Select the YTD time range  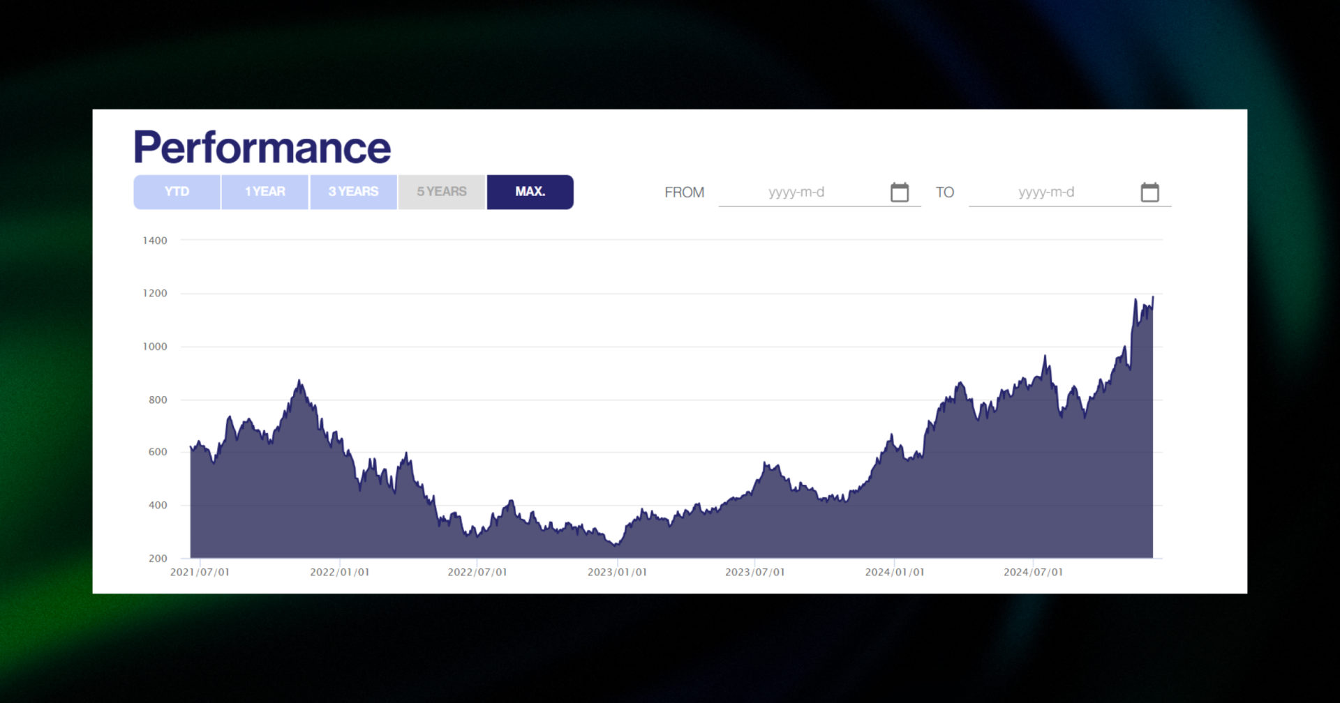[x=177, y=191]
